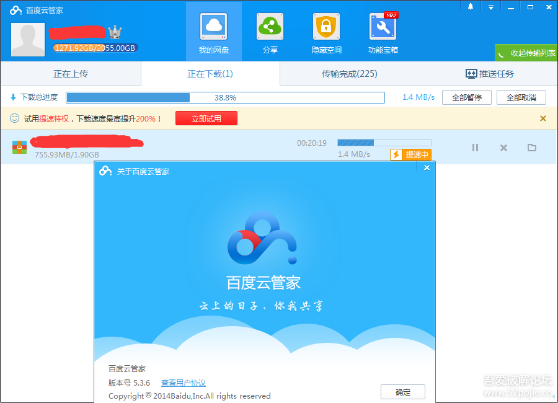This screenshot has width=558, height=403.
Task: Open the 分享 share icon
Action: (270, 27)
